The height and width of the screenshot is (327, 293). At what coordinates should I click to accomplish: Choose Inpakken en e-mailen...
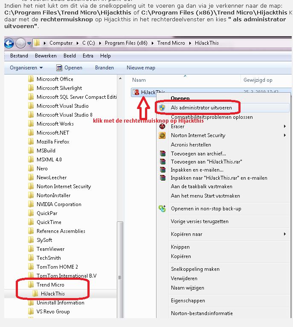[197, 170]
